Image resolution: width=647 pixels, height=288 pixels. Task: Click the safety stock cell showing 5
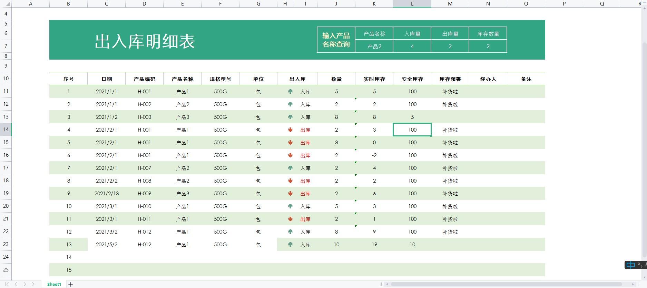point(412,117)
